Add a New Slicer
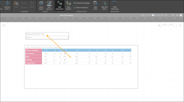Image resolution: width=184 pixels, height=102 pixels. click(x=96, y=5)
